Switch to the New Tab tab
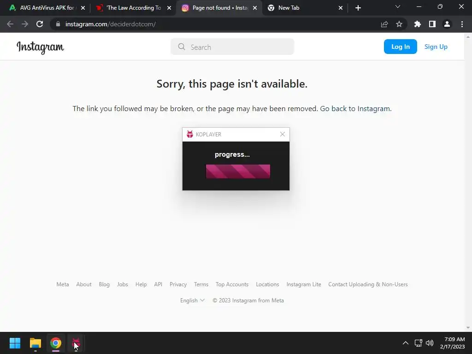Screen dimensions: 472x354 pos(305,8)
